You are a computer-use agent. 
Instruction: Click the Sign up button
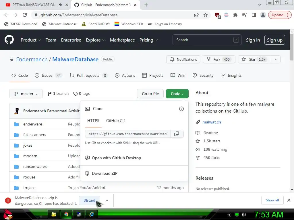274,40
